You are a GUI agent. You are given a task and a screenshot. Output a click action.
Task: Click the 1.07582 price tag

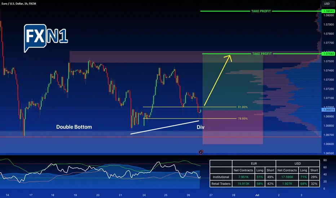tap(328, 54)
